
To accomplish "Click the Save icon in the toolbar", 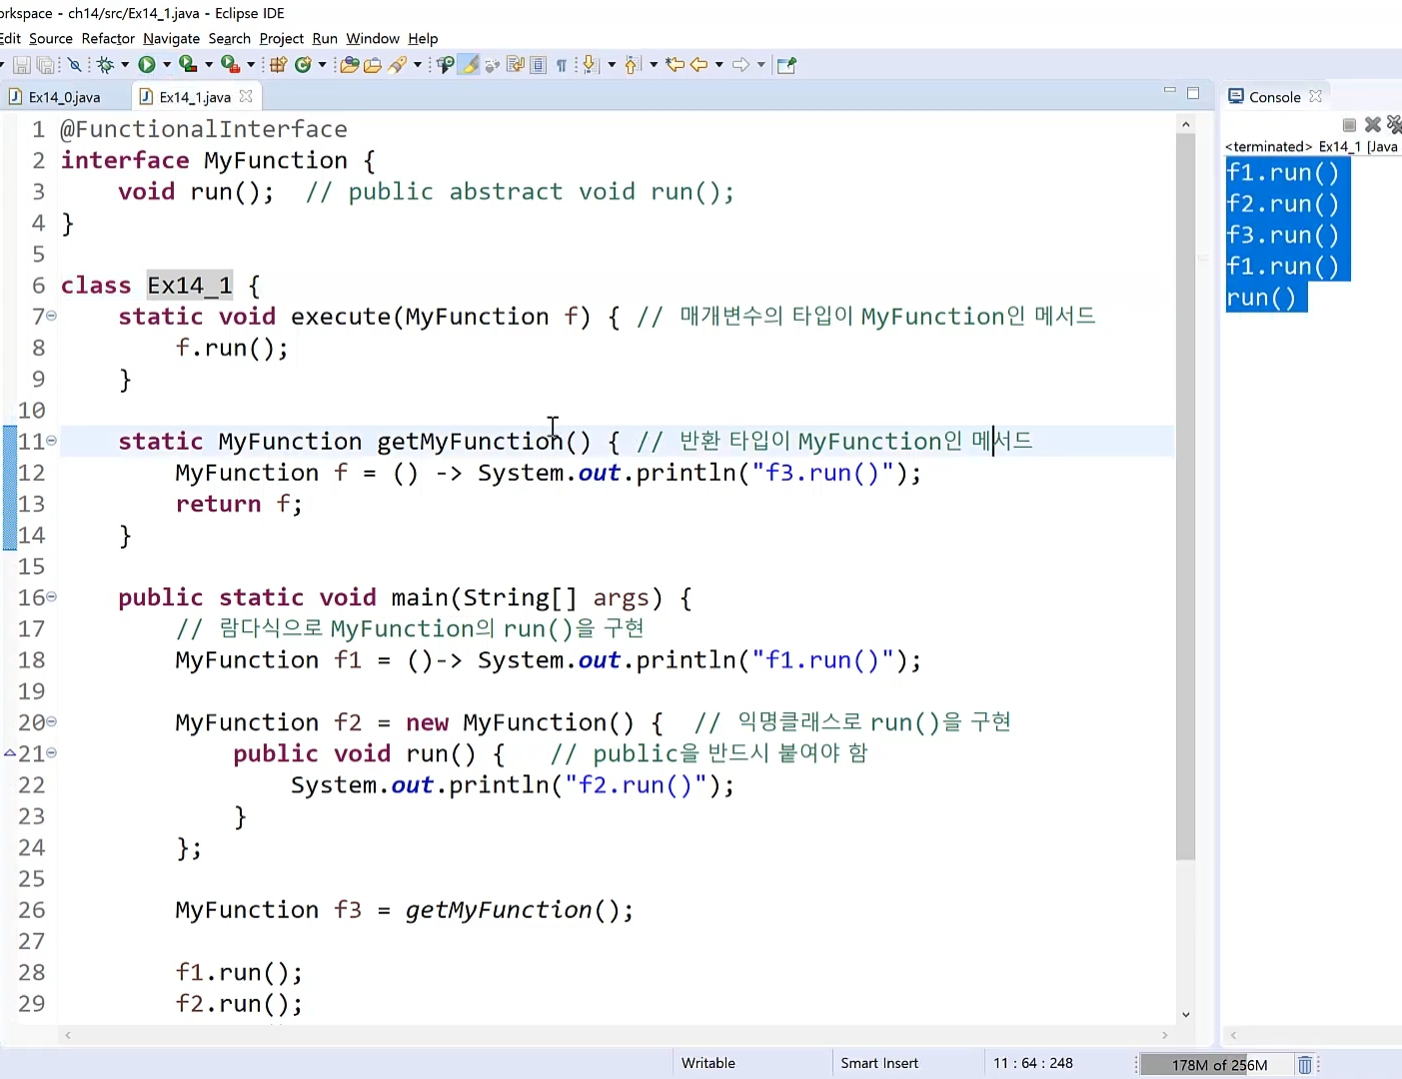I will [x=21, y=65].
